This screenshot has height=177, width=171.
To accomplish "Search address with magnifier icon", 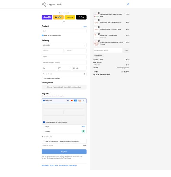I will [x=84, y=57].
